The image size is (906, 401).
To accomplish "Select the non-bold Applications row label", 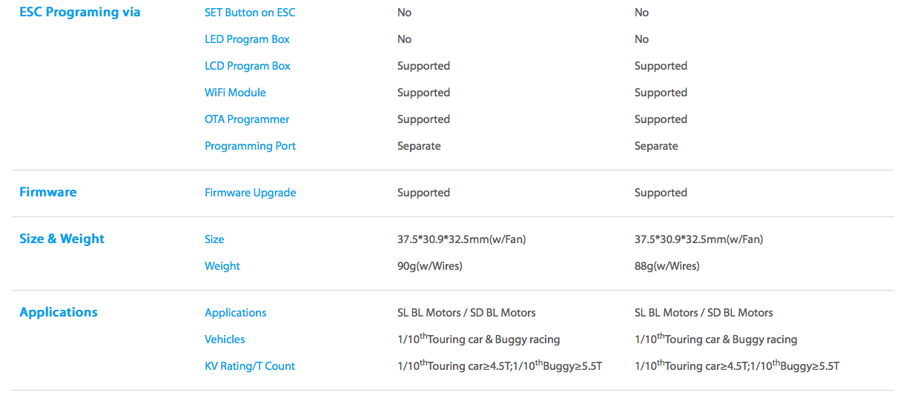I will tap(236, 313).
